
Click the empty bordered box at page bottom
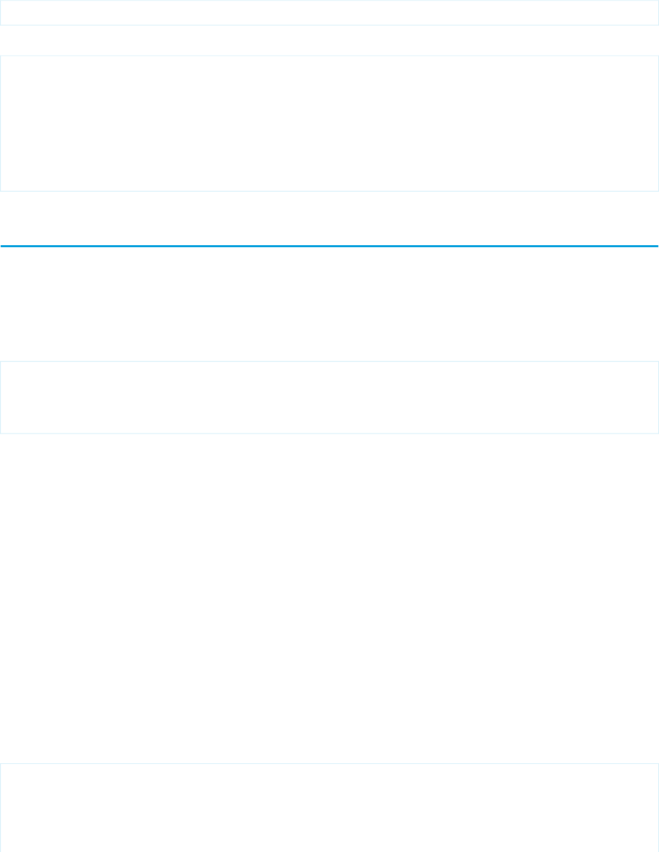[x=329, y=807]
